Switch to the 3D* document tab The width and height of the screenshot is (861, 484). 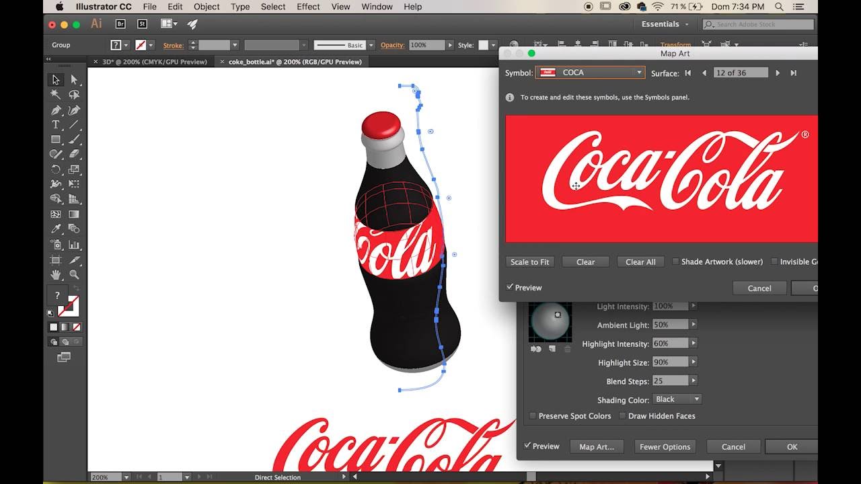[x=154, y=62]
